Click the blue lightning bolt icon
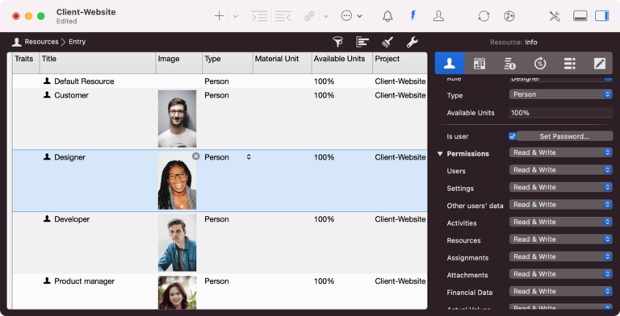The image size is (620, 316). [x=413, y=16]
